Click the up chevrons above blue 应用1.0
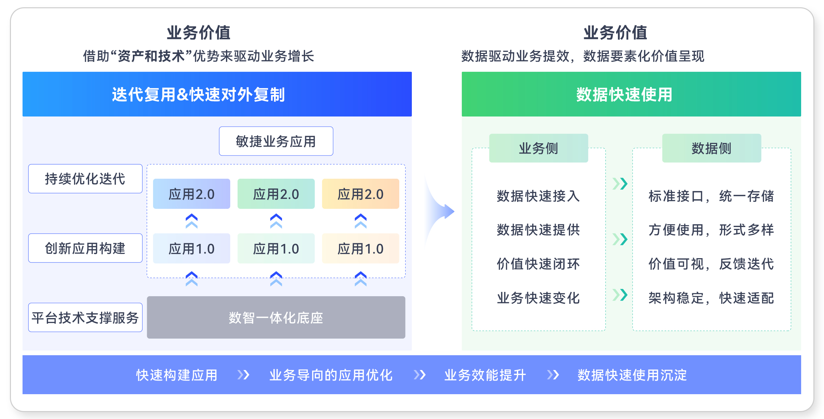The width and height of the screenshot is (824, 419). (192, 221)
